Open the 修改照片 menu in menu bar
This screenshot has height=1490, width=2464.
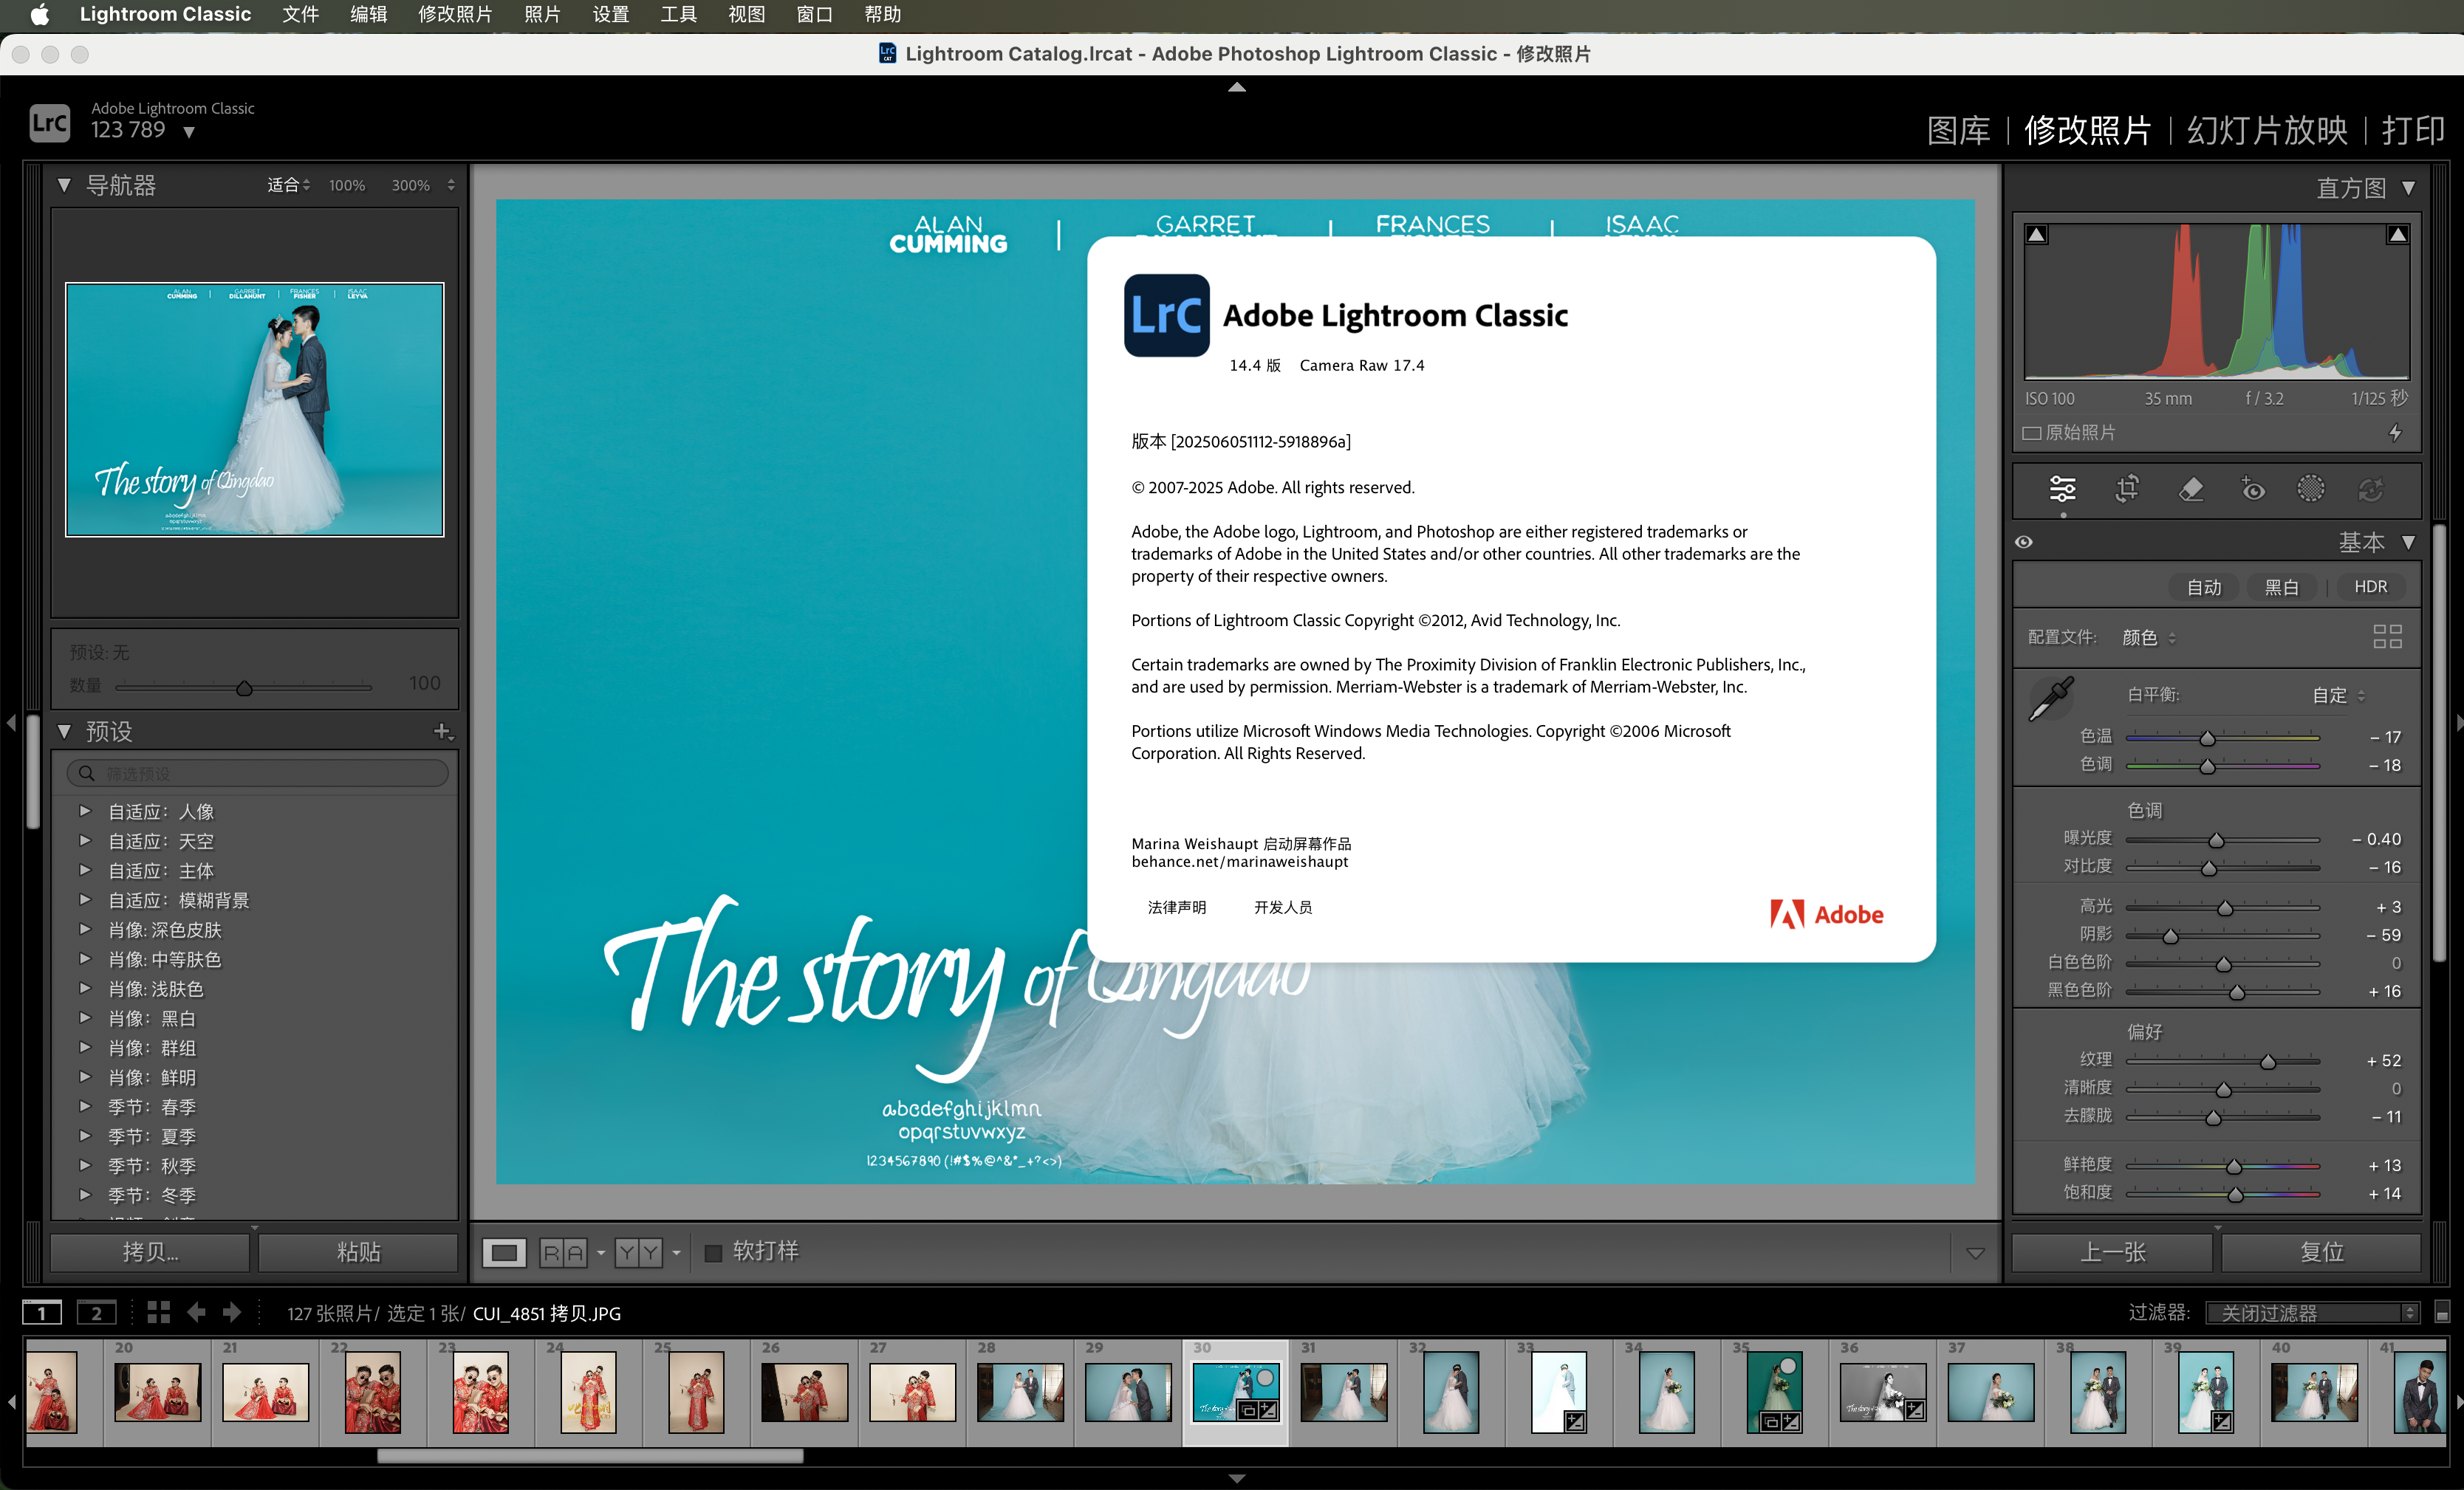pyautogui.click(x=455, y=14)
